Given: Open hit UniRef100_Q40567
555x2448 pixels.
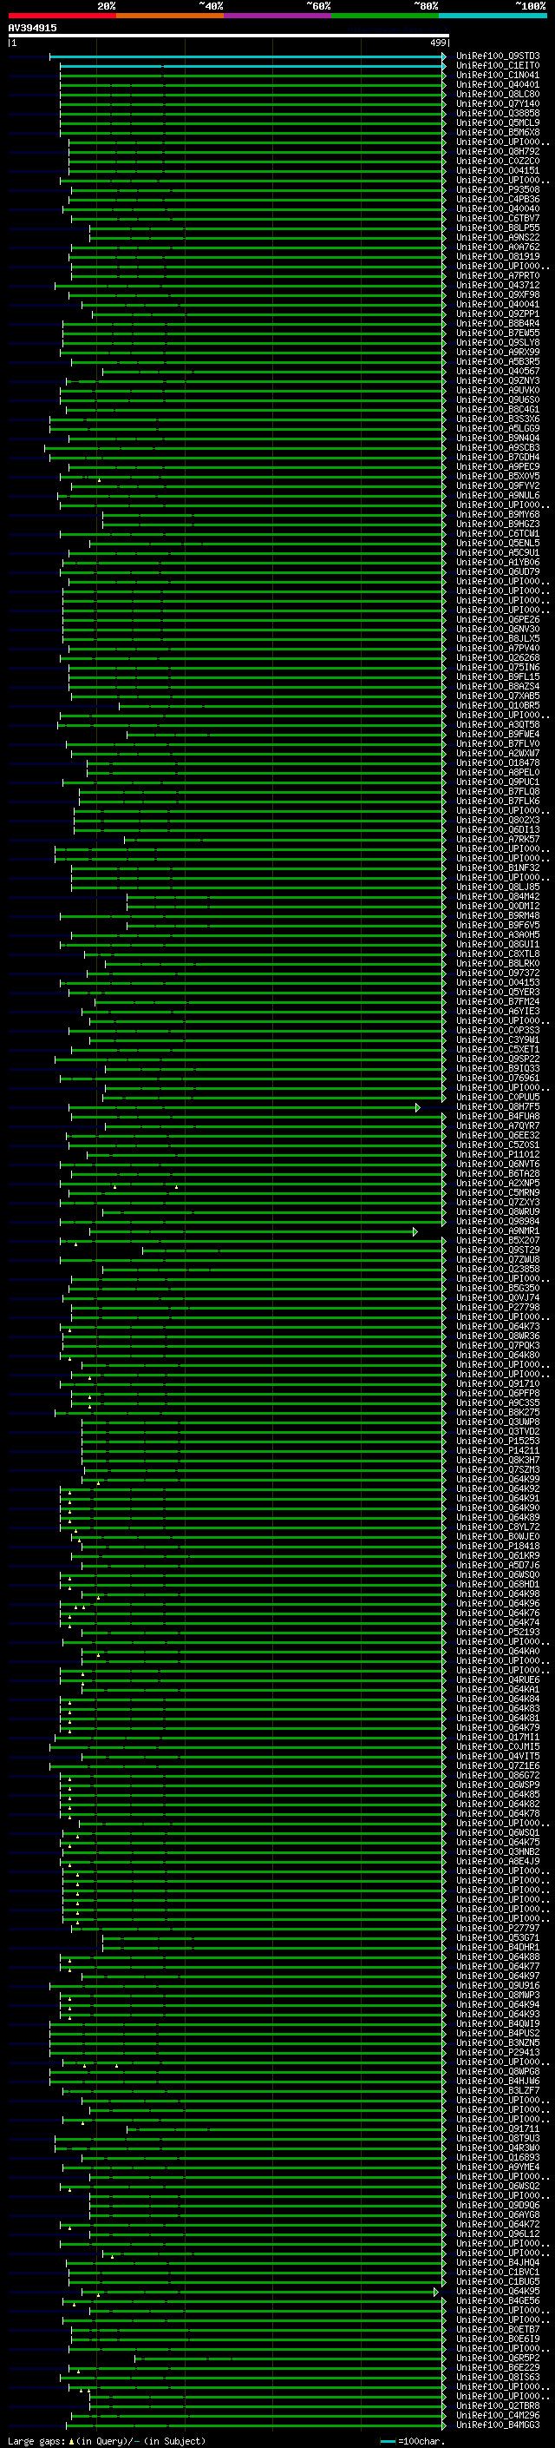Looking at the screenshot, I should pos(497,372).
